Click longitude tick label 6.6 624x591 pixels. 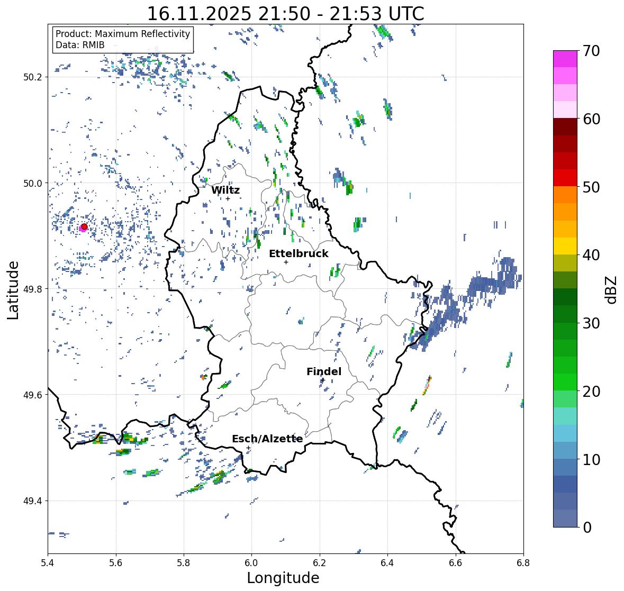456,563
